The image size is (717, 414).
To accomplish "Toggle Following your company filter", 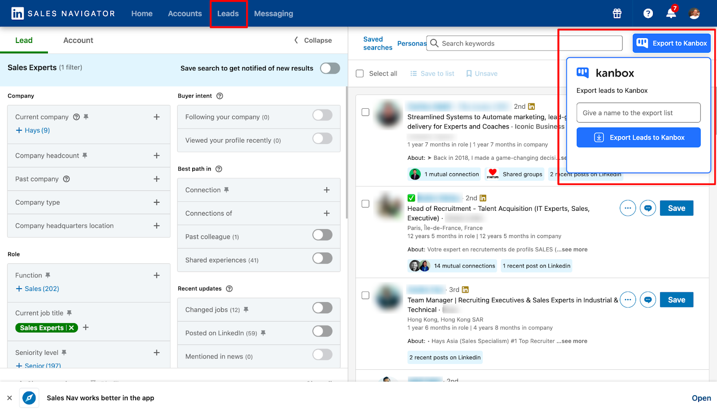I will (x=323, y=115).
